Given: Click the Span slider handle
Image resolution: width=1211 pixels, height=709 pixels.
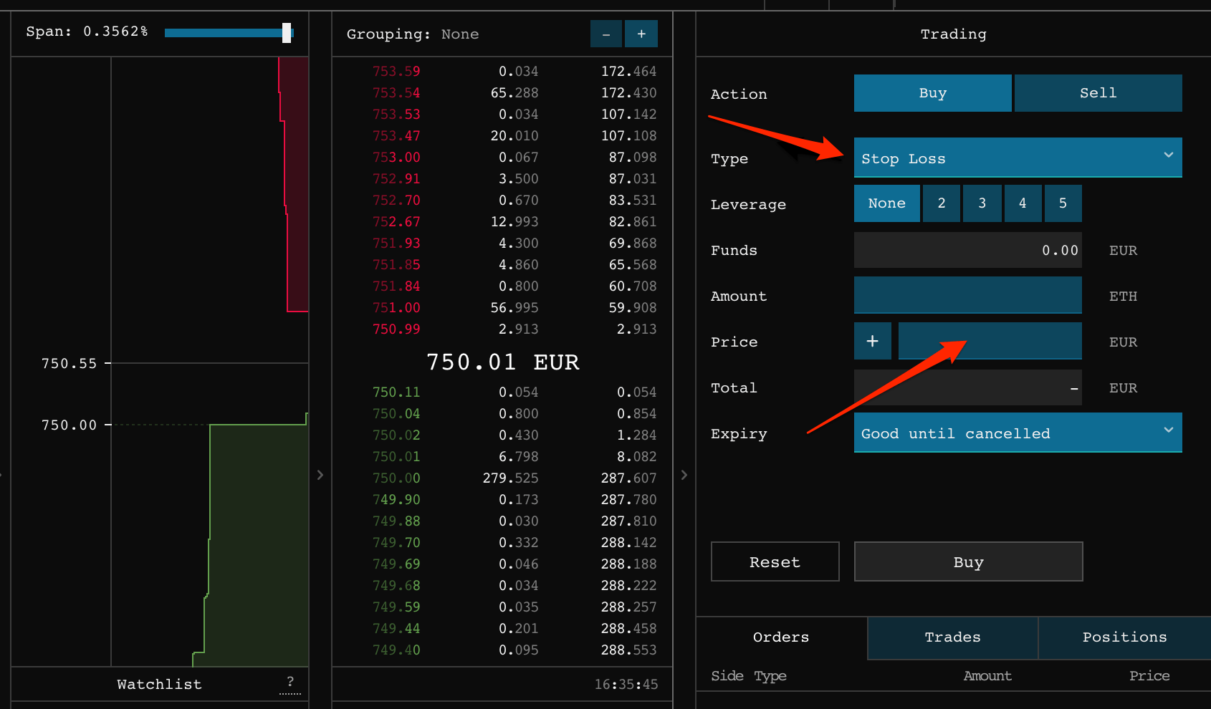Looking at the screenshot, I should tap(286, 32).
